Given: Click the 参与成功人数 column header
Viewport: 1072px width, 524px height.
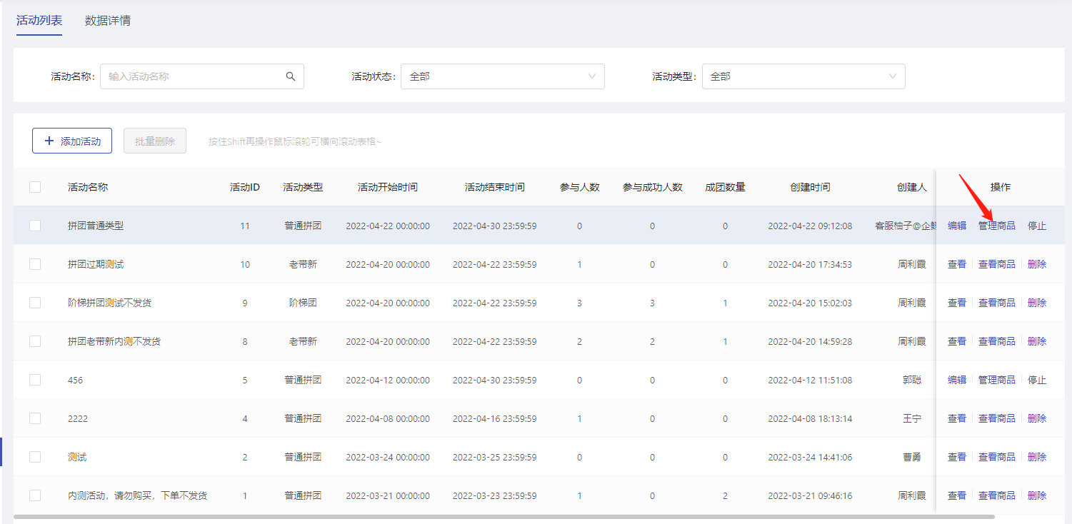Looking at the screenshot, I should point(653,187).
